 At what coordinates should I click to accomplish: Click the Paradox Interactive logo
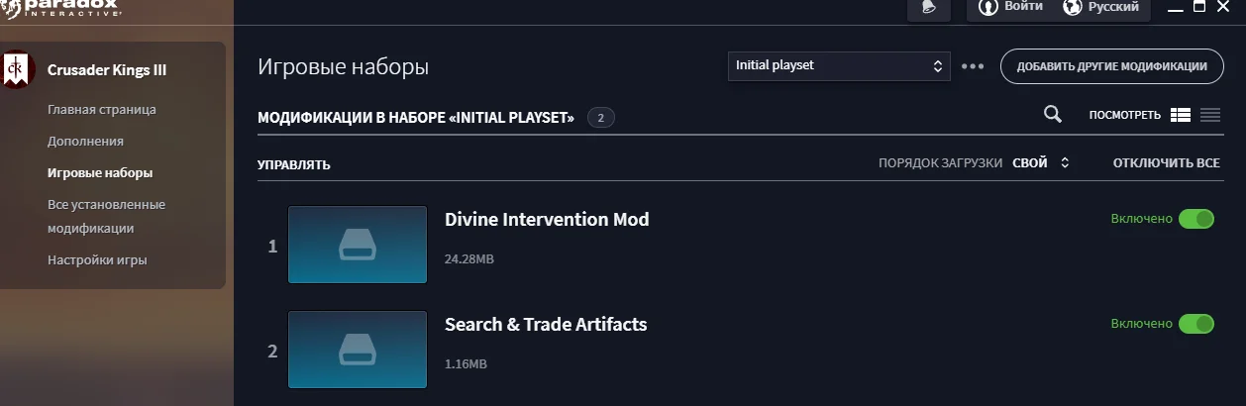point(61,9)
